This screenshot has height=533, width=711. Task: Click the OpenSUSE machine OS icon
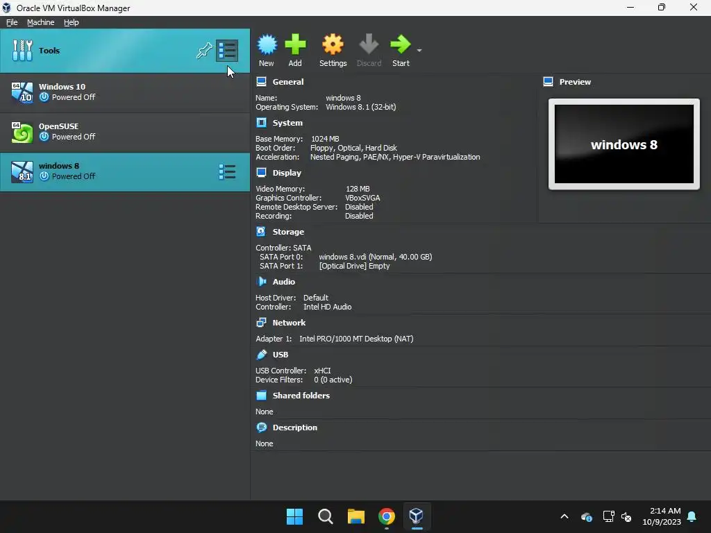[22, 132]
